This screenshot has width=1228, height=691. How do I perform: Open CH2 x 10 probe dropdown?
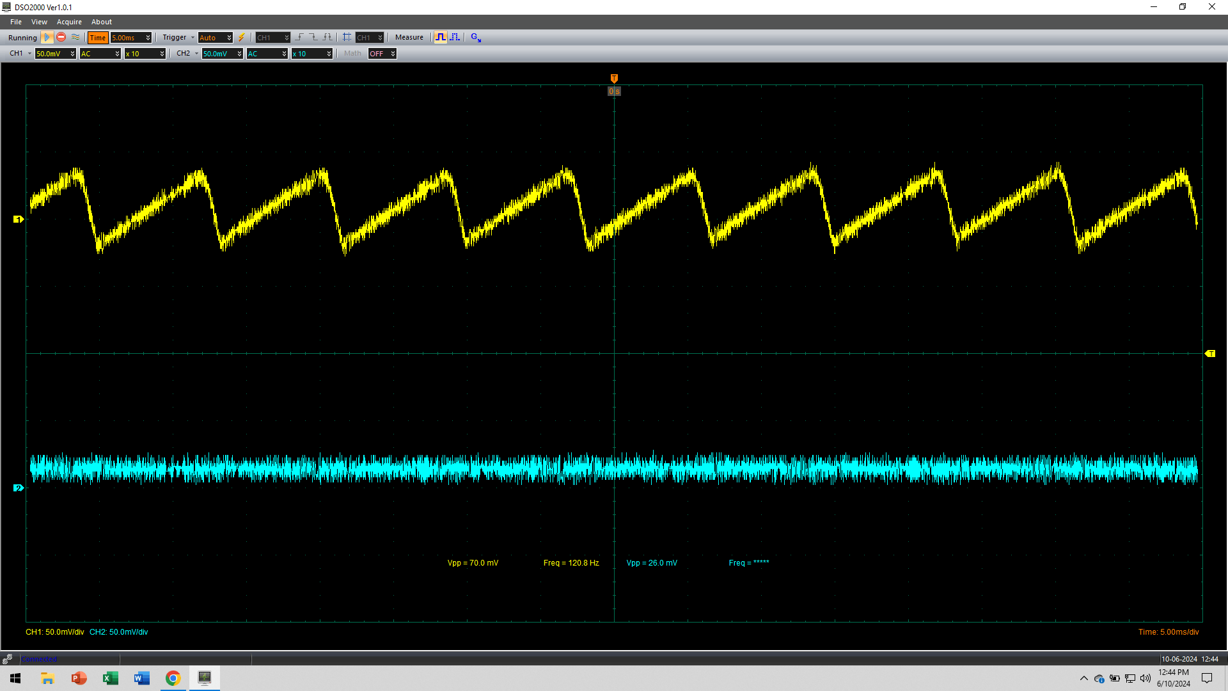point(312,54)
